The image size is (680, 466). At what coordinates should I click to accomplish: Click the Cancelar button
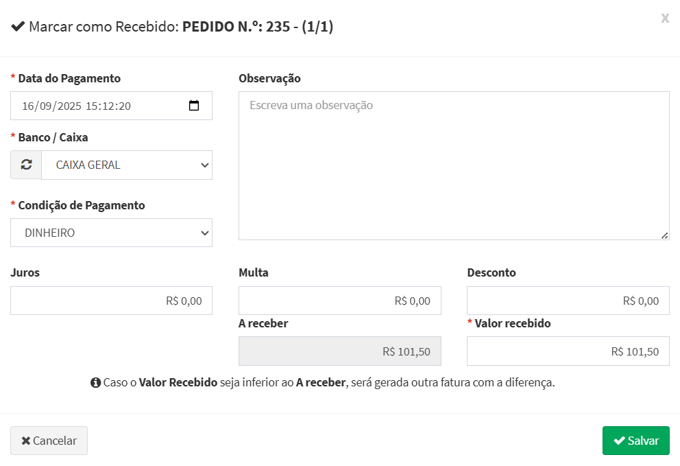coord(49,441)
